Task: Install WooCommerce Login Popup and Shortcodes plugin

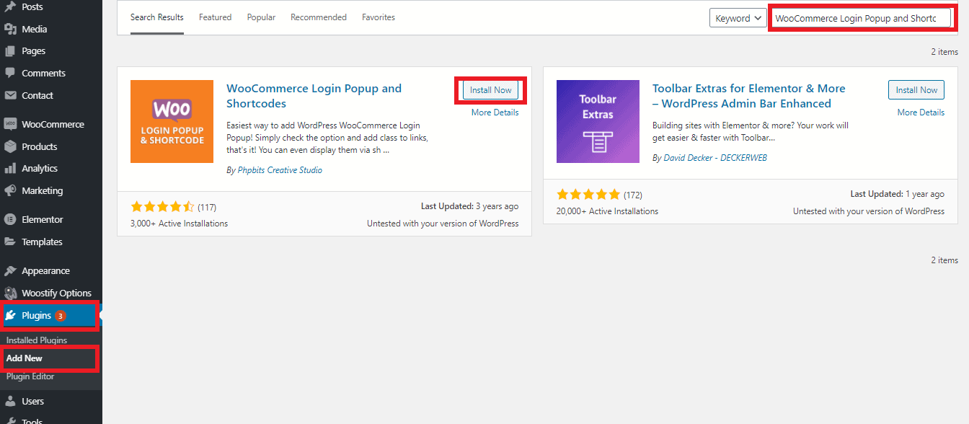Action: [x=491, y=90]
